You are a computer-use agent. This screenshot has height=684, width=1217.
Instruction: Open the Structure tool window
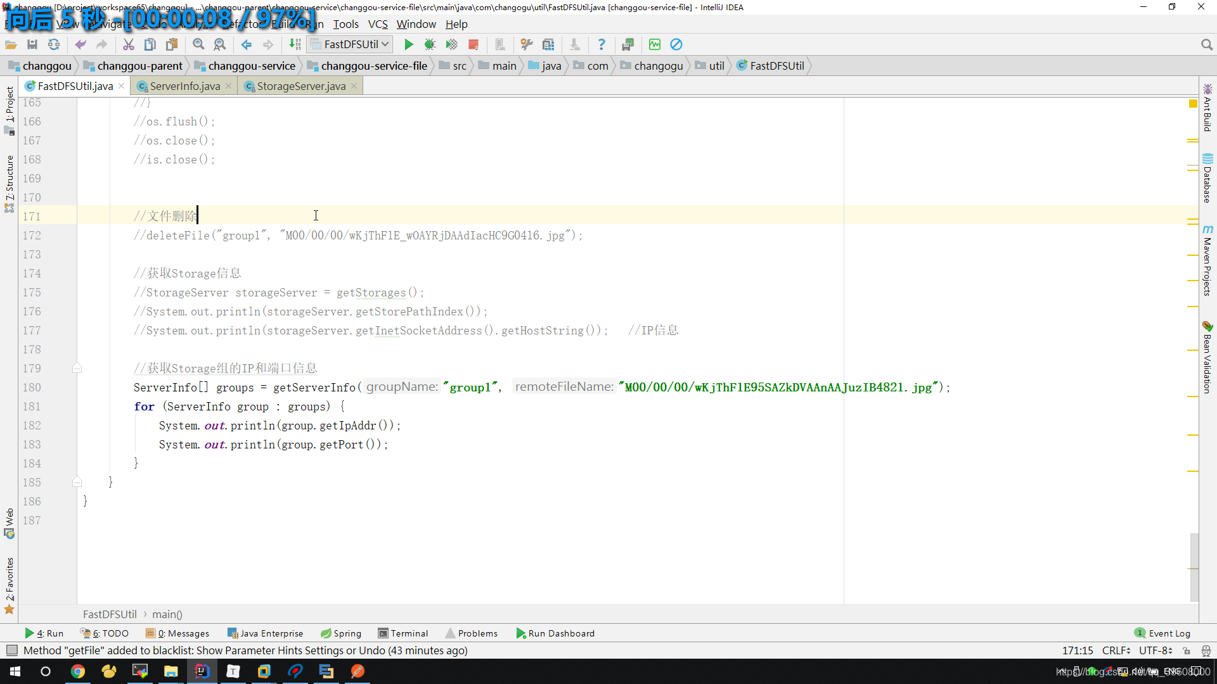click(10, 183)
